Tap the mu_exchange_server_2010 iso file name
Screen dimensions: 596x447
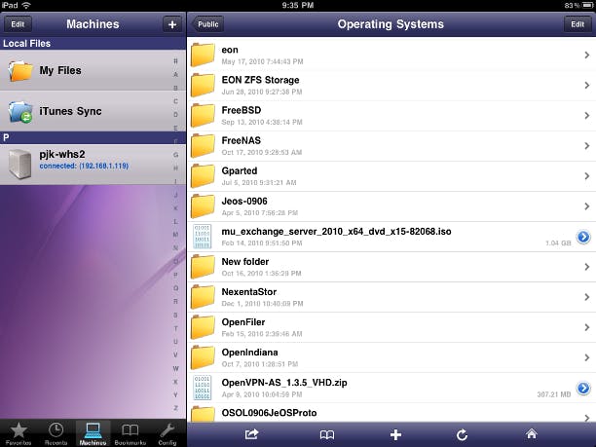point(336,232)
